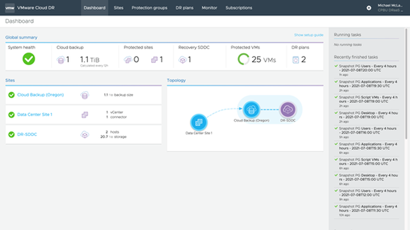Click the System health green checkmark
This screenshot has width=410, height=230.
29,59
